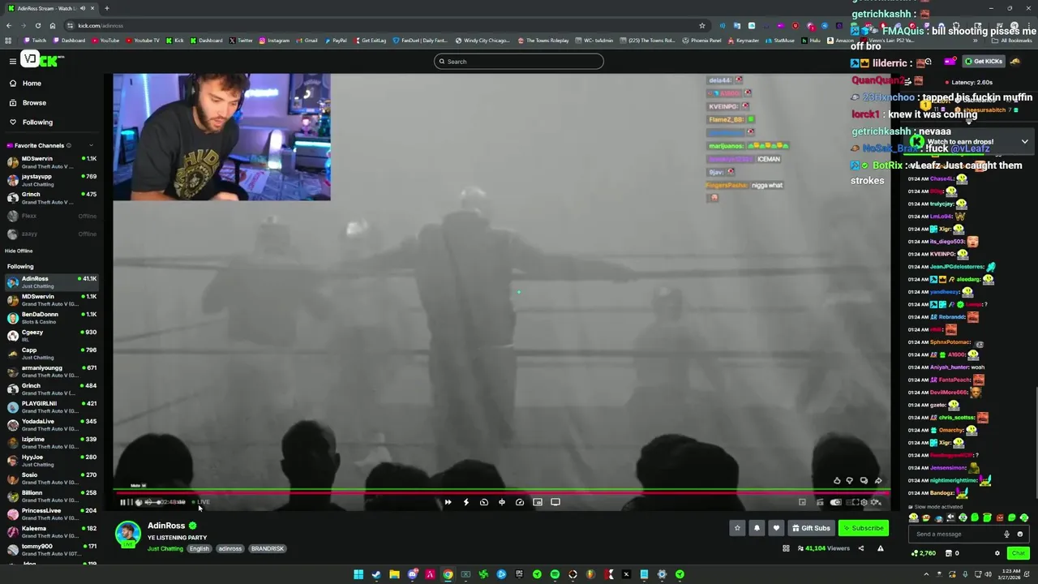Bookmark this page with the star icon
The width and height of the screenshot is (1038, 584).
point(702,25)
